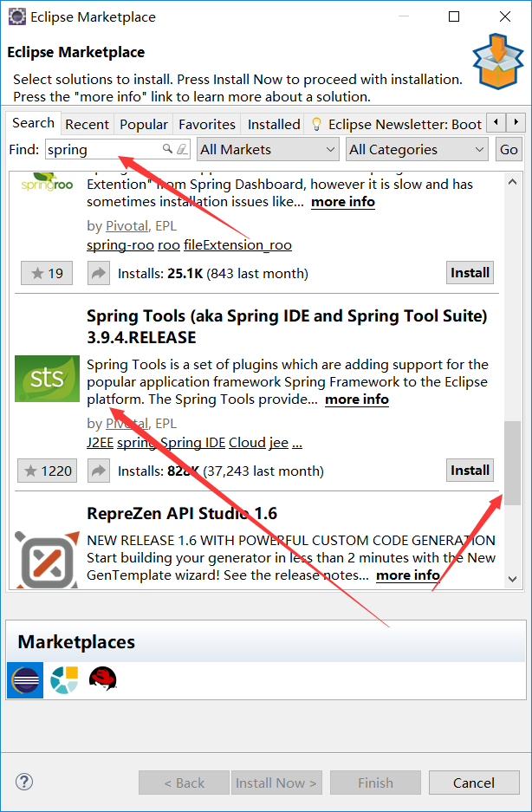Viewport: 532px width, 812px height.
Task: Switch to the Favorites tab
Action: (207, 124)
